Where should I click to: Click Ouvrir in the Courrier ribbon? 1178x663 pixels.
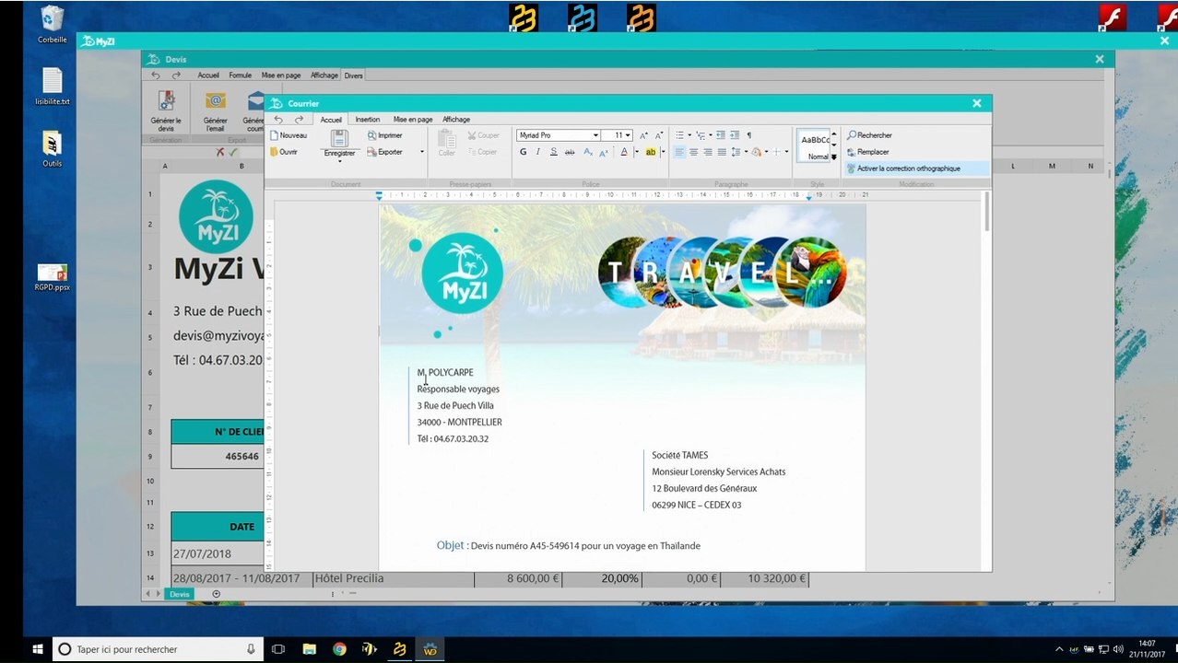pos(284,152)
